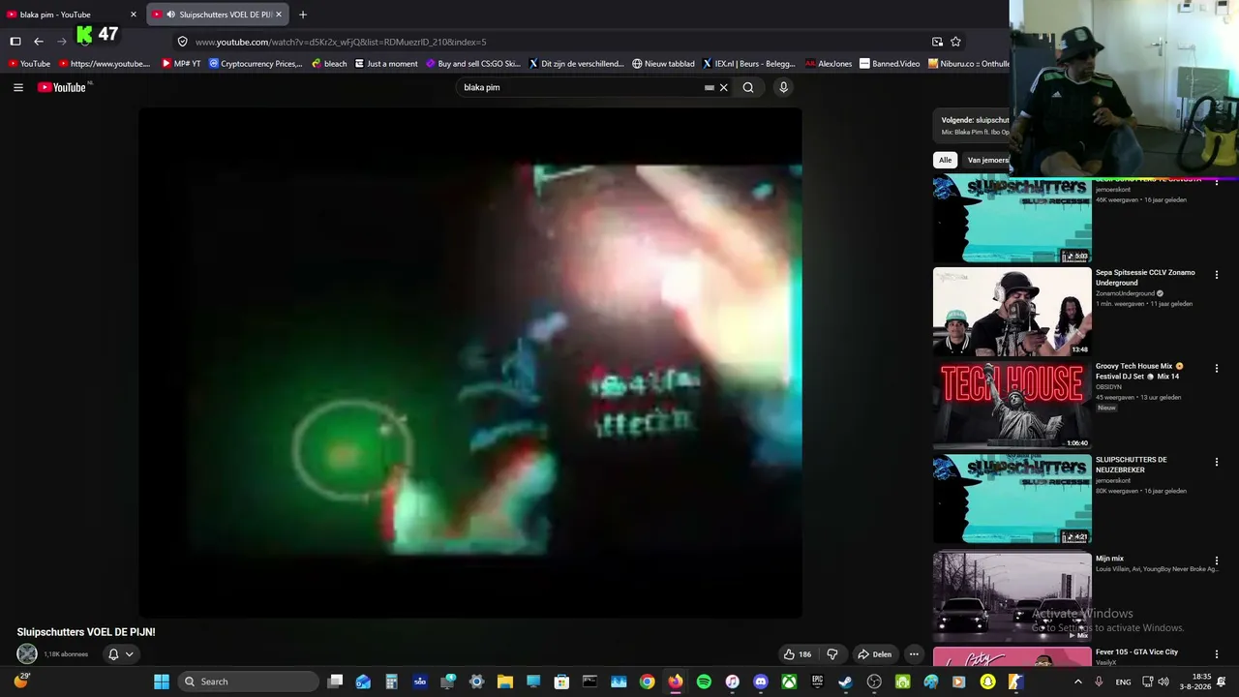Open the channel avatar under the video
Viewport: 1239px width, 697px height.
(x=27, y=654)
